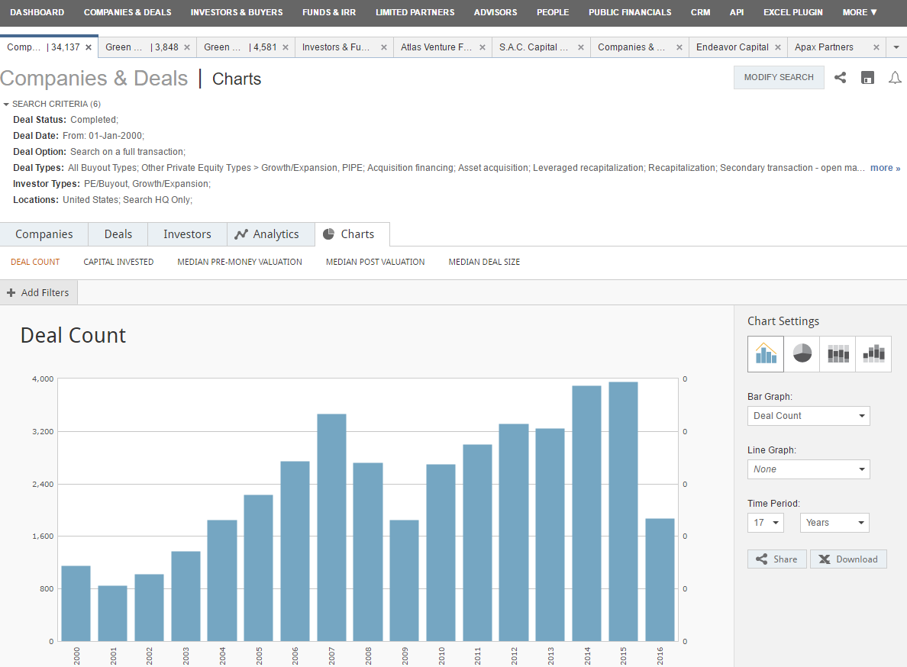
Task: Open Limited Partners menu item
Action: click(415, 12)
